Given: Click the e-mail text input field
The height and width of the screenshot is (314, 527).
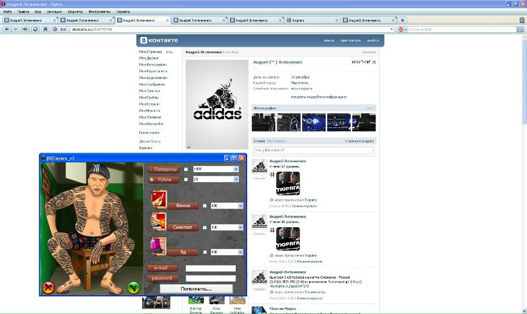Looking at the screenshot, I should click(x=211, y=268).
